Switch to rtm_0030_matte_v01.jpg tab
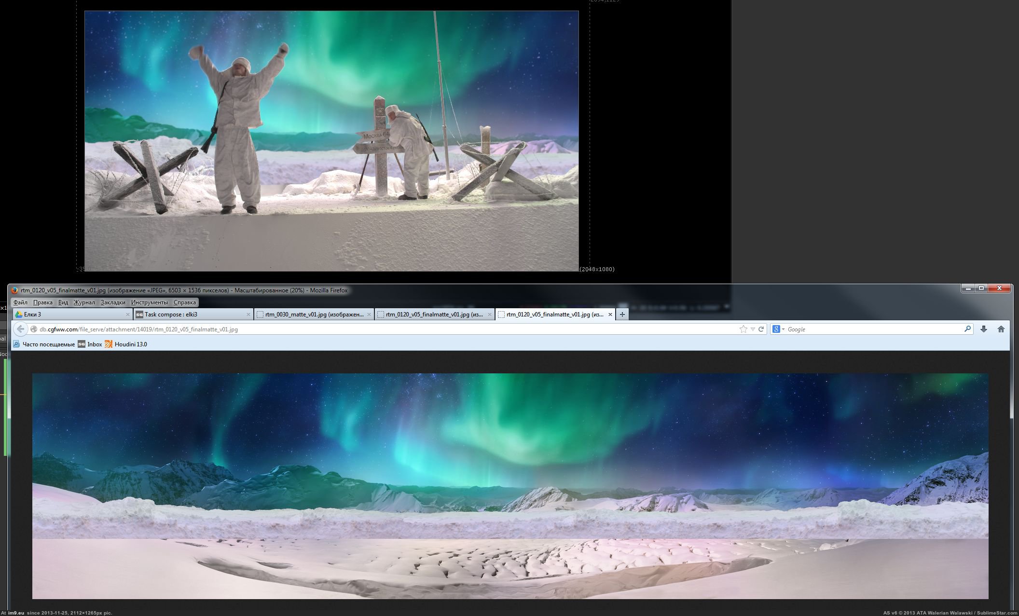1019x616 pixels. point(314,315)
